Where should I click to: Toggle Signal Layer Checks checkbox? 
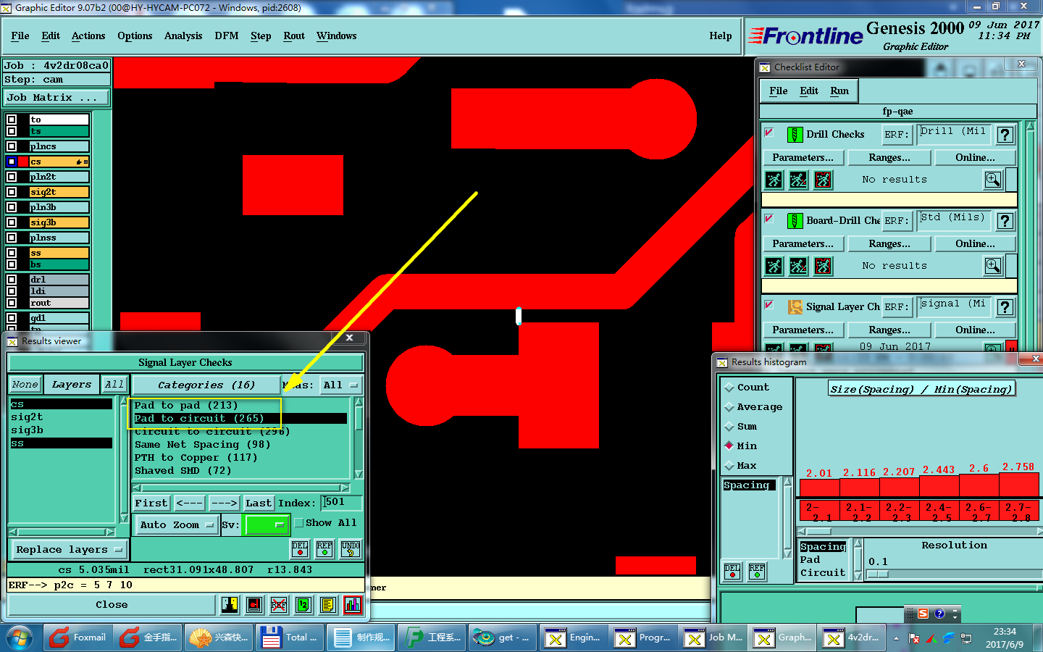[769, 305]
